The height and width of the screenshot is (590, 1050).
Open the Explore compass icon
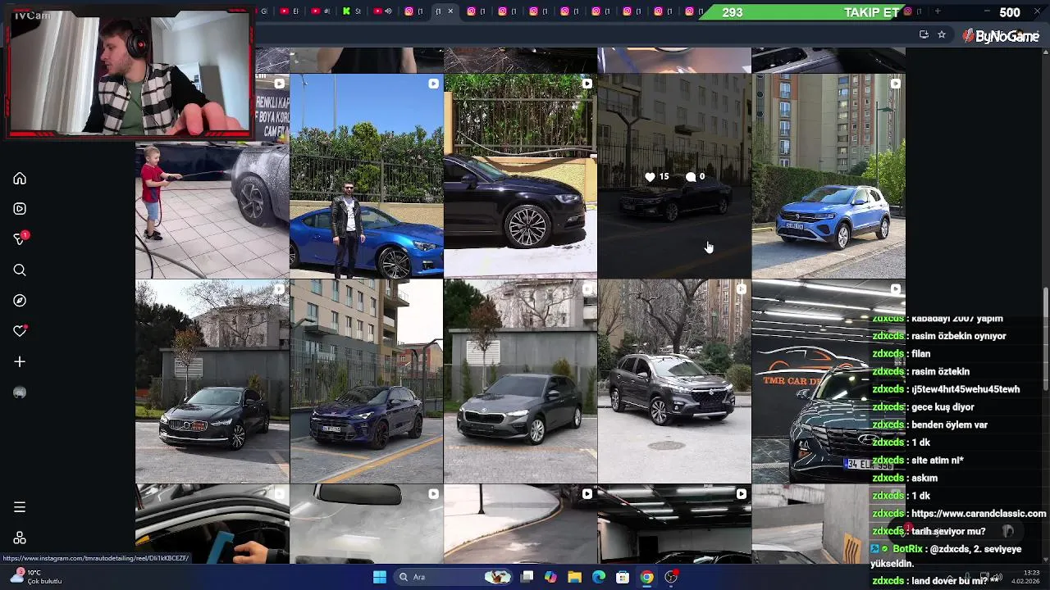[x=20, y=301]
